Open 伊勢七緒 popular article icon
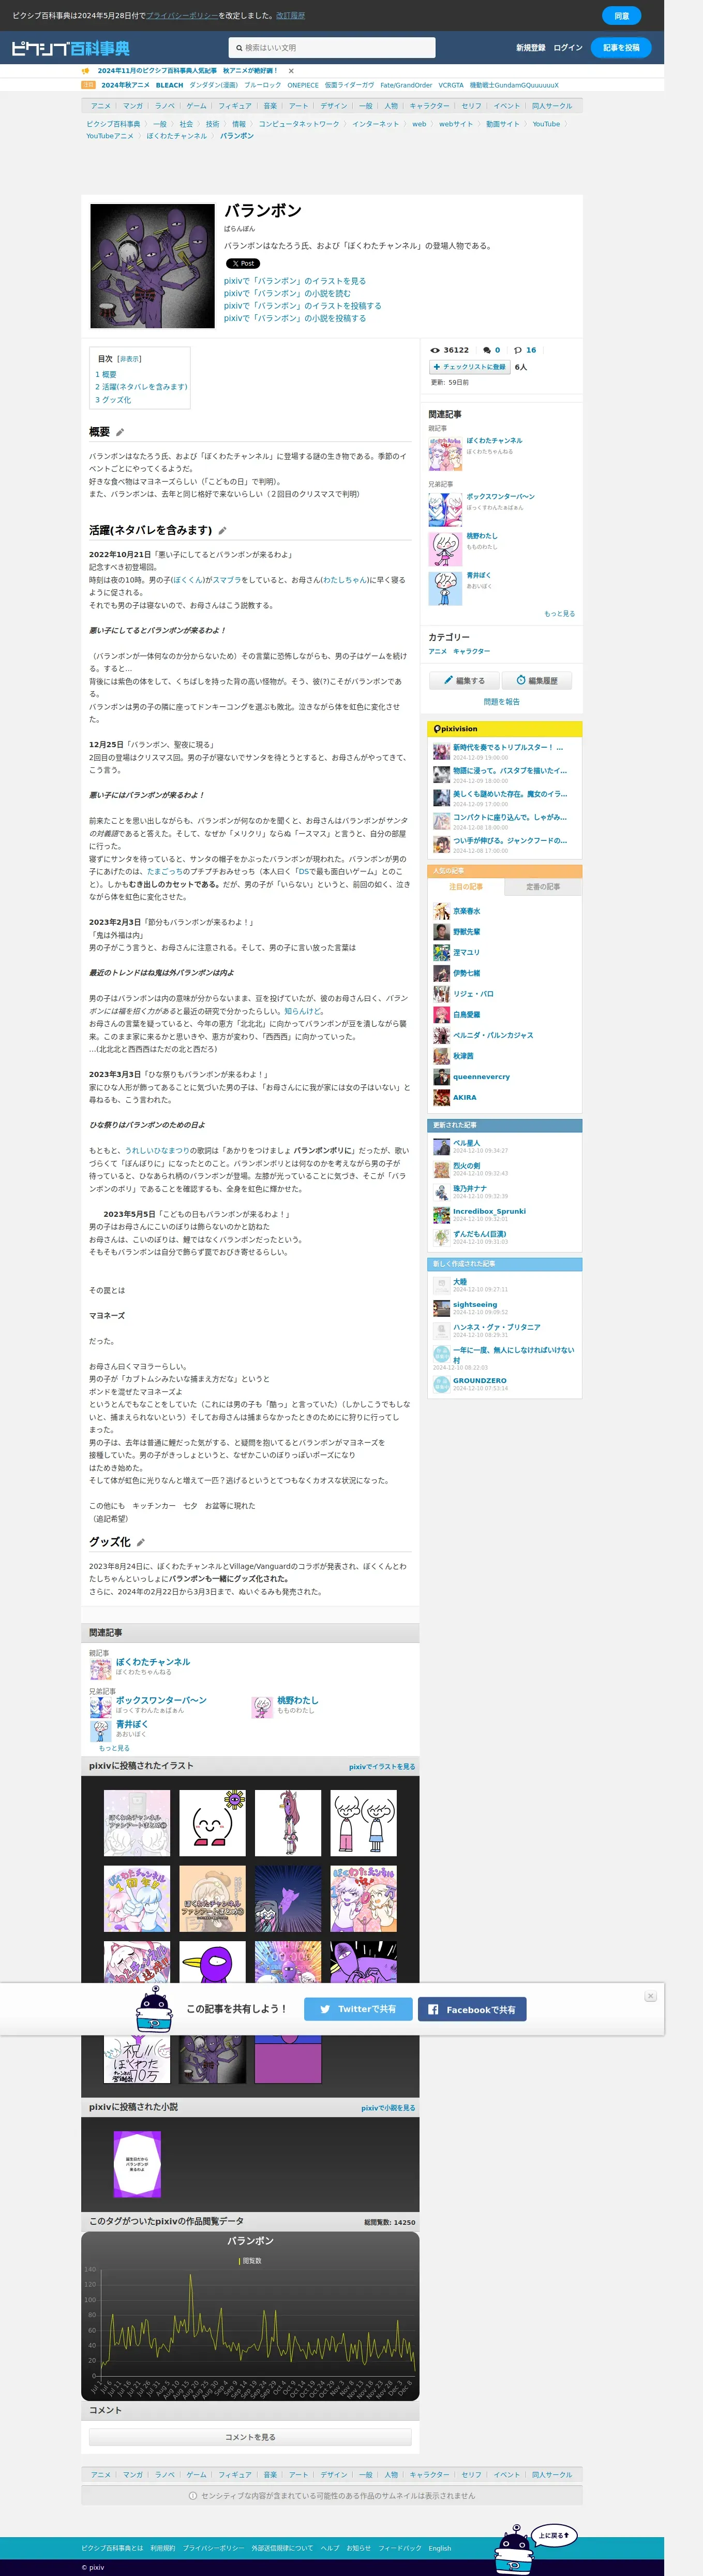The height and width of the screenshot is (2576, 703). tap(441, 973)
